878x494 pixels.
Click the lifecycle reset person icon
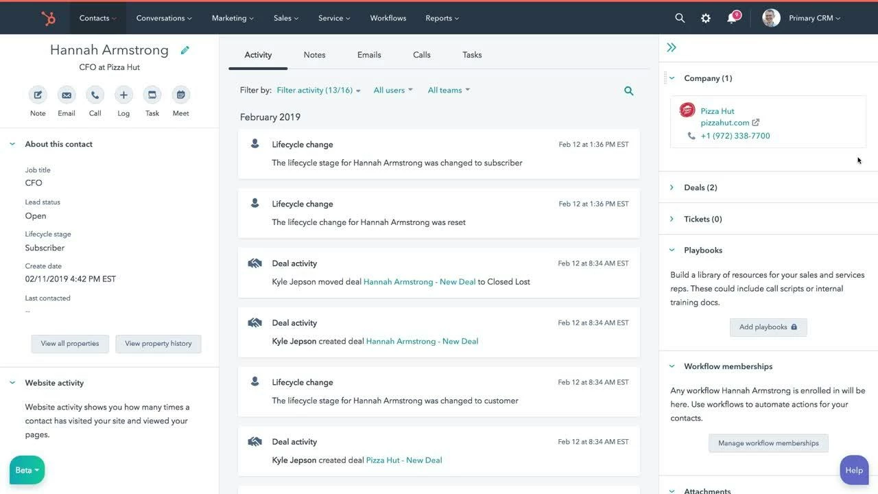pyautogui.click(x=254, y=204)
